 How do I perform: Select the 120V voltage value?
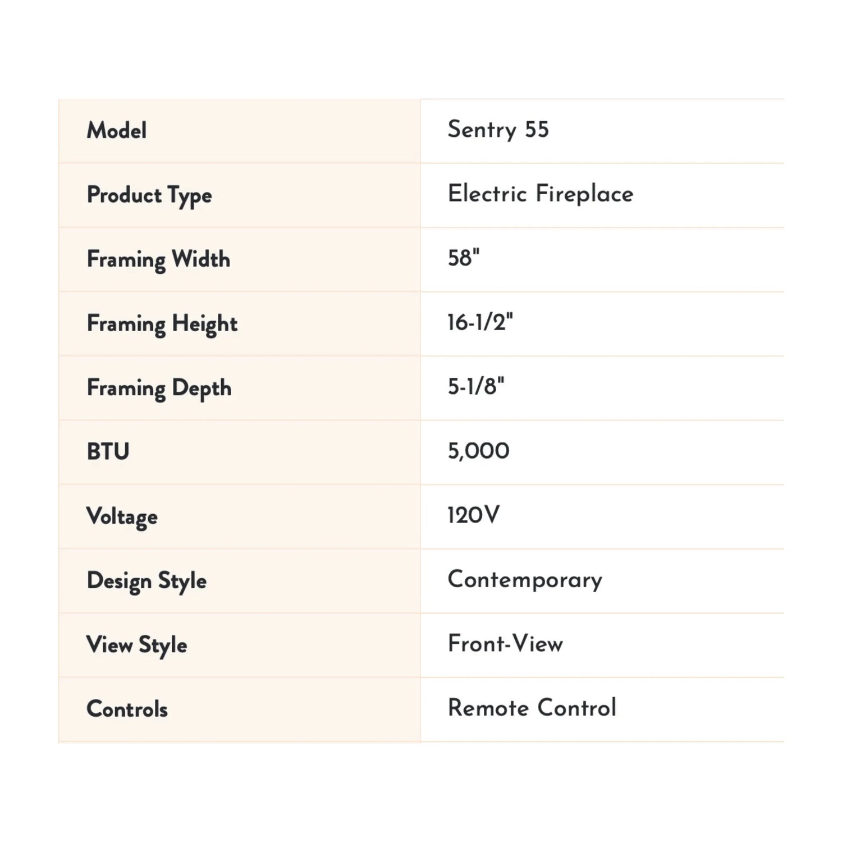[473, 515]
